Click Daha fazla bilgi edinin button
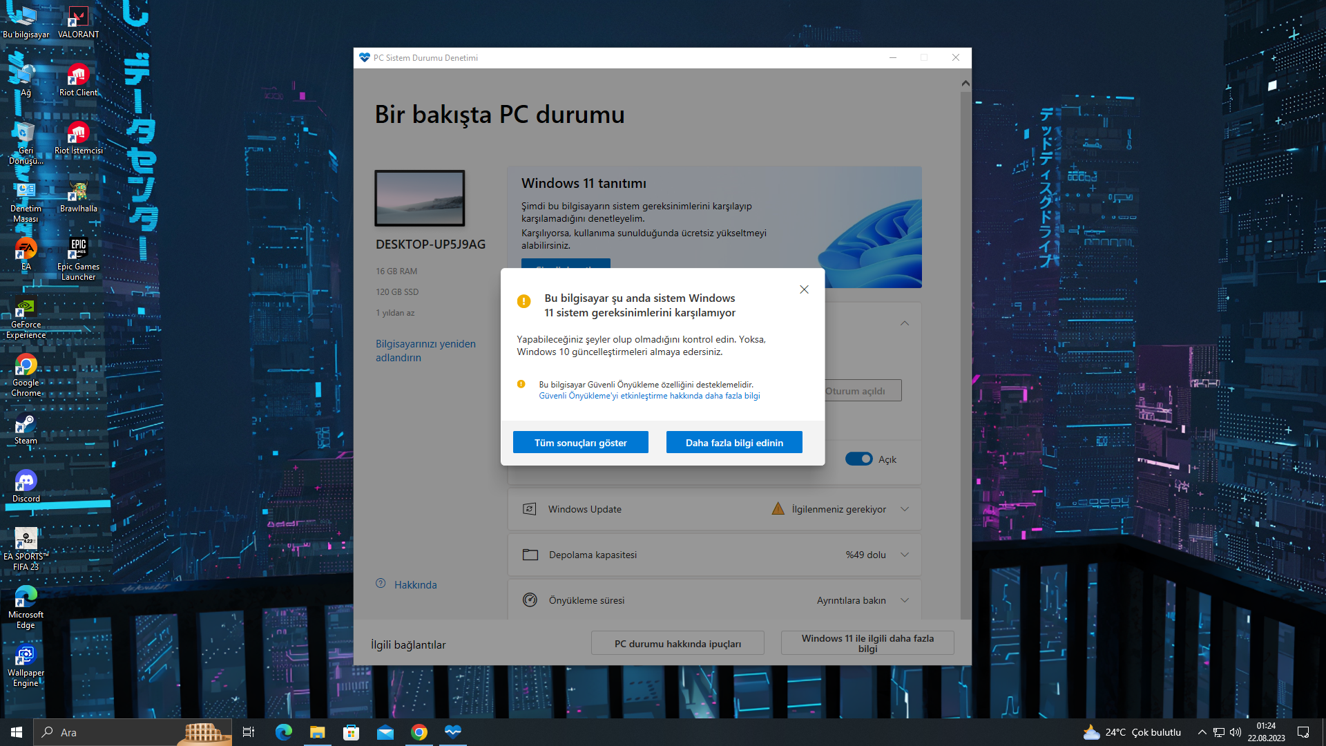The width and height of the screenshot is (1326, 746). point(734,443)
